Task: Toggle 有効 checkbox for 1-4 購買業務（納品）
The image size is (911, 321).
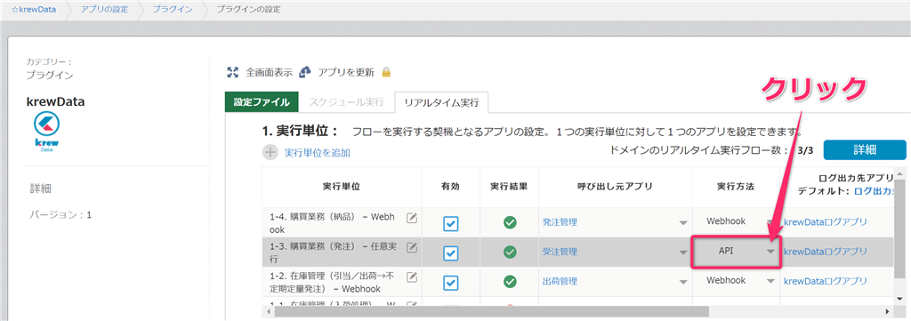Action: 451,224
